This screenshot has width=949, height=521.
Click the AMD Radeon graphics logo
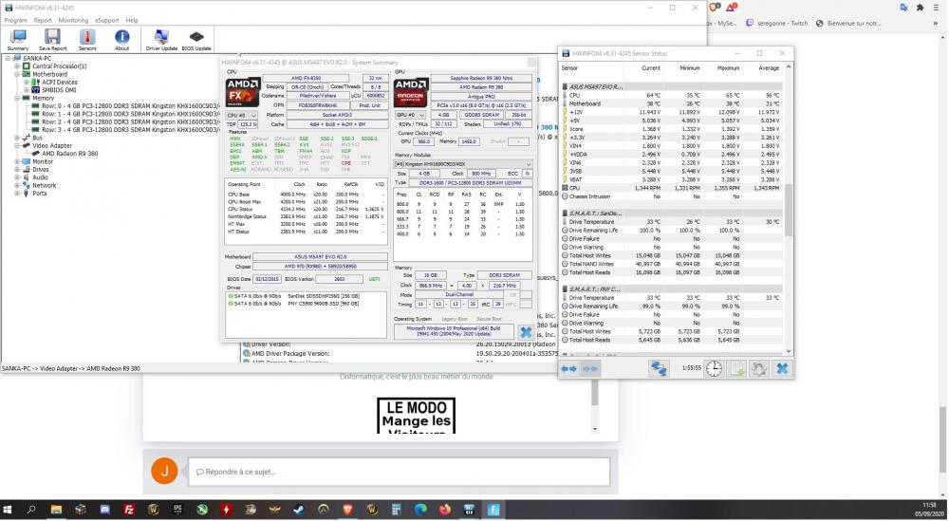pos(411,93)
